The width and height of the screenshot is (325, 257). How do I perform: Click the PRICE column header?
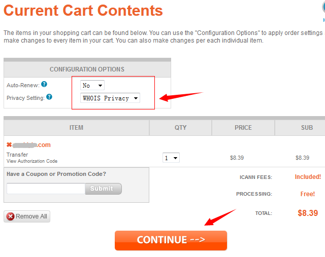[x=243, y=128]
